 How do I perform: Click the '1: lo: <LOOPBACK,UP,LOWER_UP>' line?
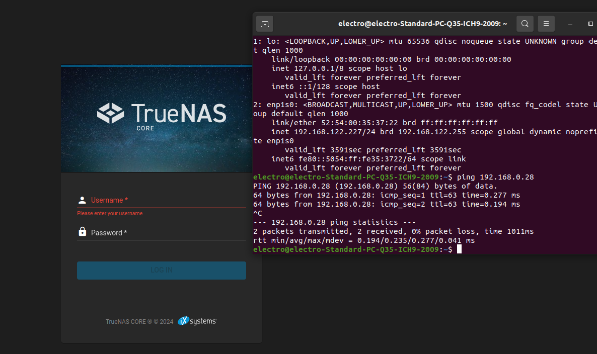tap(425, 41)
